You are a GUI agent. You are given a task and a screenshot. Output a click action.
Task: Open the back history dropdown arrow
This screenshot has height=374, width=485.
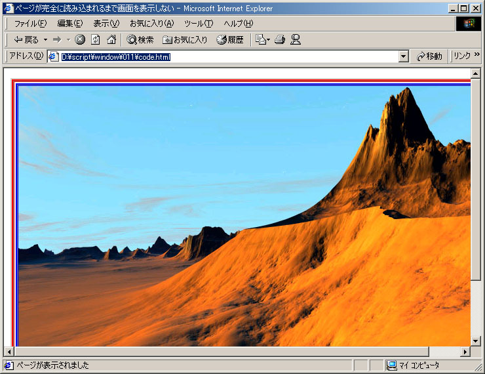45,39
